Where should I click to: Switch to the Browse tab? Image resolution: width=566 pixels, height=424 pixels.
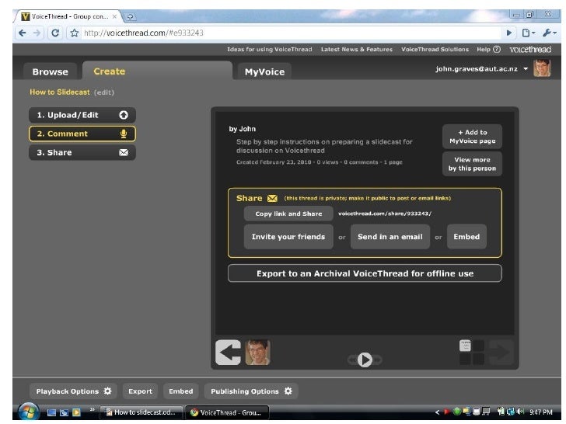tap(50, 71)
